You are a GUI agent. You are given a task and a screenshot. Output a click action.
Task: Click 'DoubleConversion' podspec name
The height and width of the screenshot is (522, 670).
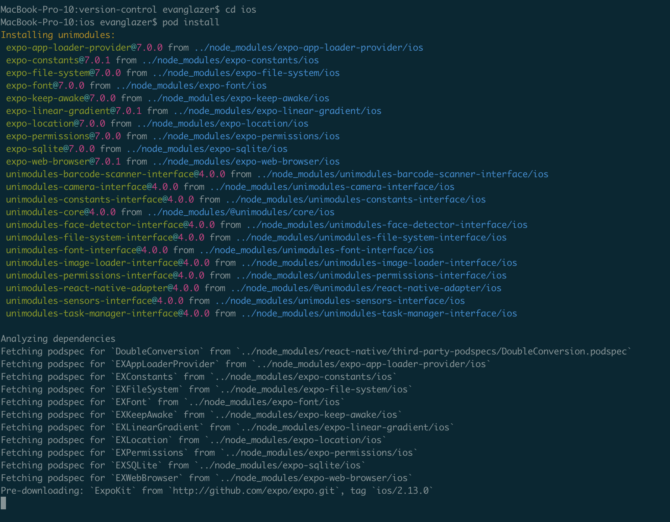pyautogui.click(x=157, y=351)
